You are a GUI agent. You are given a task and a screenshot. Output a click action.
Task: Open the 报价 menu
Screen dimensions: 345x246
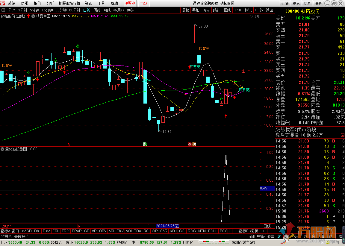[x=37, y=3]
